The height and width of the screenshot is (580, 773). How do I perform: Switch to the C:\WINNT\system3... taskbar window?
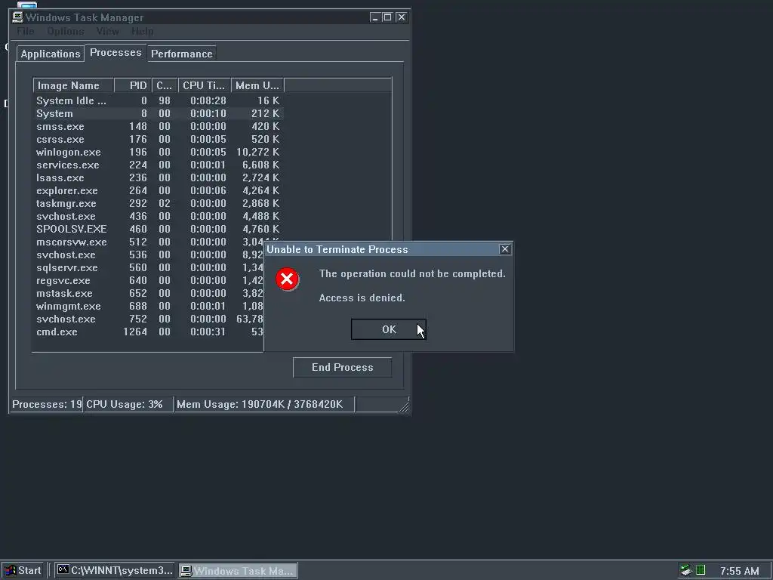115,571
